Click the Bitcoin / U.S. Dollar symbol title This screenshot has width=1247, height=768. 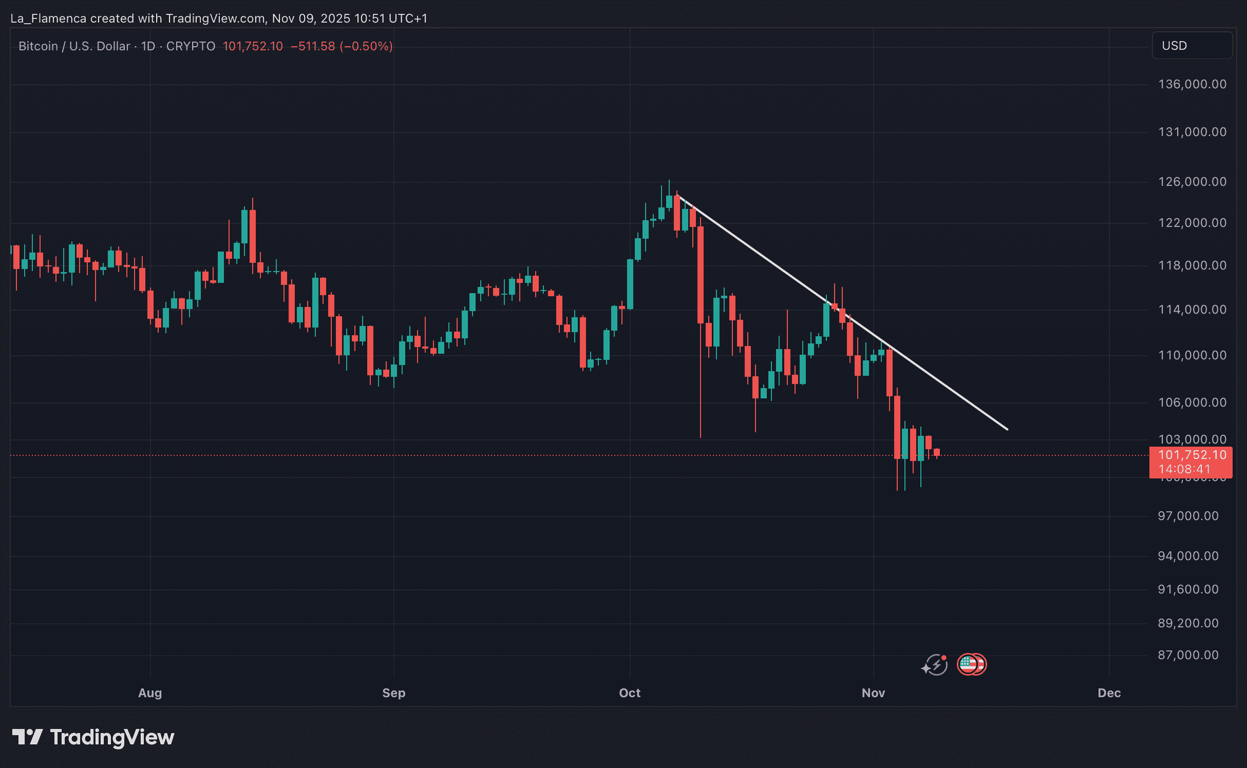tap(74, 46)
